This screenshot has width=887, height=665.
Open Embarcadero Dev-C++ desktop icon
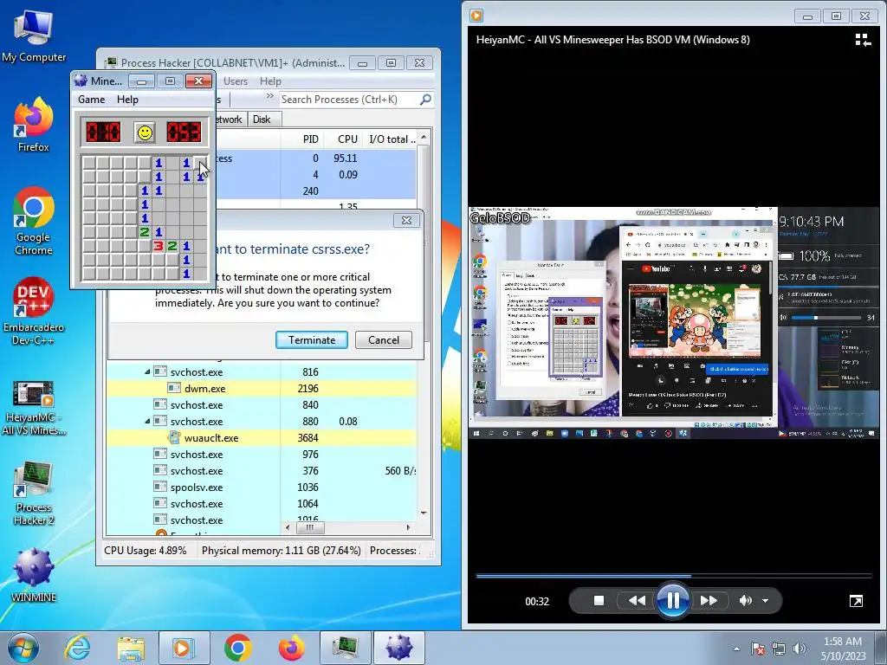click(34, 311)
